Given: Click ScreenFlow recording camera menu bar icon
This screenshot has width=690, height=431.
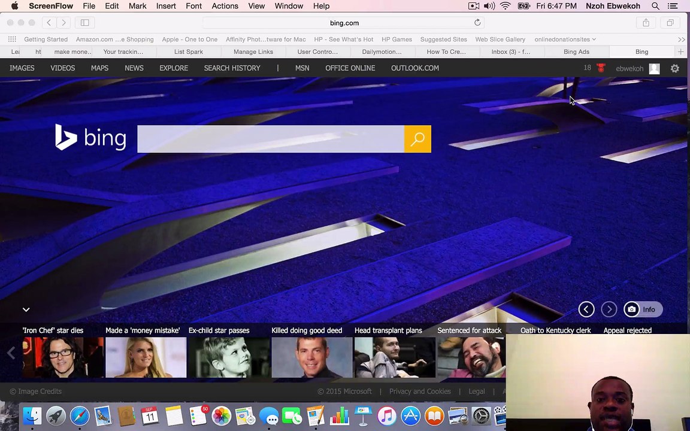Looking at the screenshot, I should (474, 6).
